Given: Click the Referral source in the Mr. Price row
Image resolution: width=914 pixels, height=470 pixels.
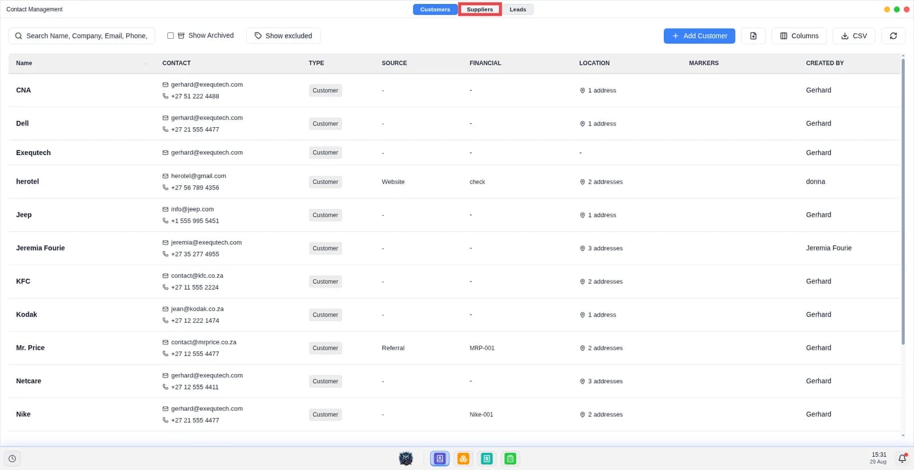Looking at the screenshot, I should 393,348.
